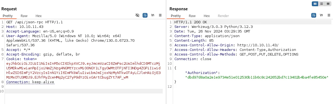Switch to the combined tabbed layout icon

click(x=328, y=4)
